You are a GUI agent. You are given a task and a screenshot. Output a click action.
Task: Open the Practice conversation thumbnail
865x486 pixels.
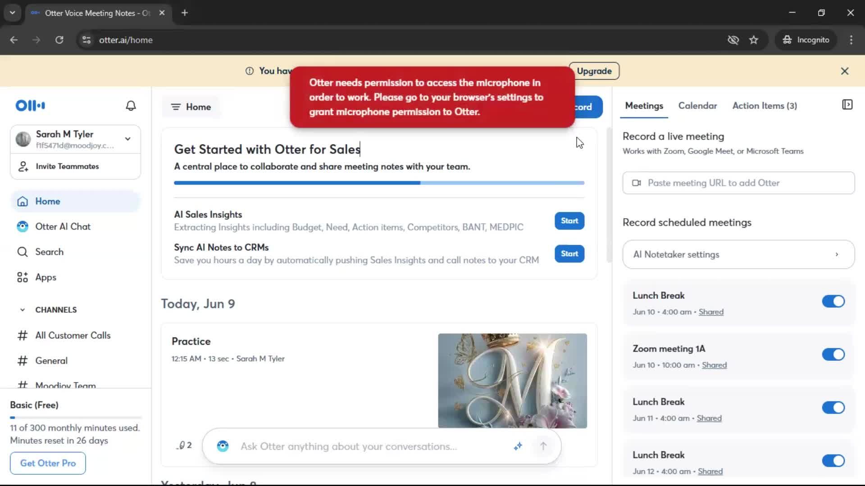512,381
